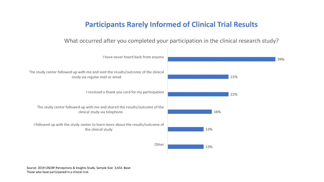Select the bar for thank you card responses
The image size is (324, 182).
[x=198, y=94]
